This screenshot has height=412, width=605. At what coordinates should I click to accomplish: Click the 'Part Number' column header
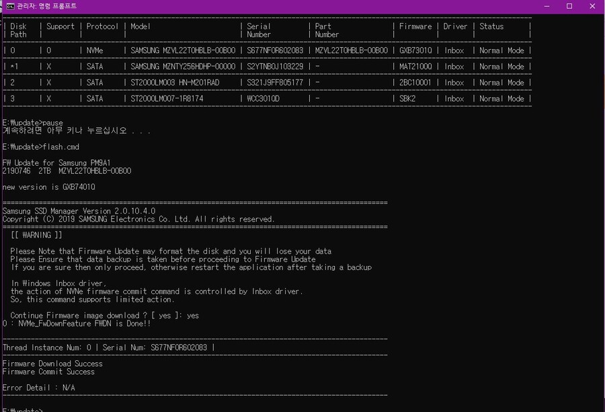click(327, 30)
